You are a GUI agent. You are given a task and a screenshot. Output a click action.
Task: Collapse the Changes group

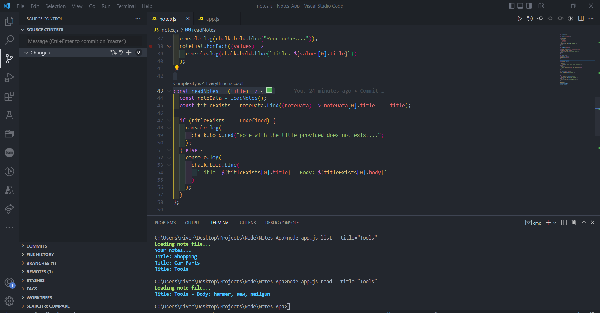tap(26, 53)
